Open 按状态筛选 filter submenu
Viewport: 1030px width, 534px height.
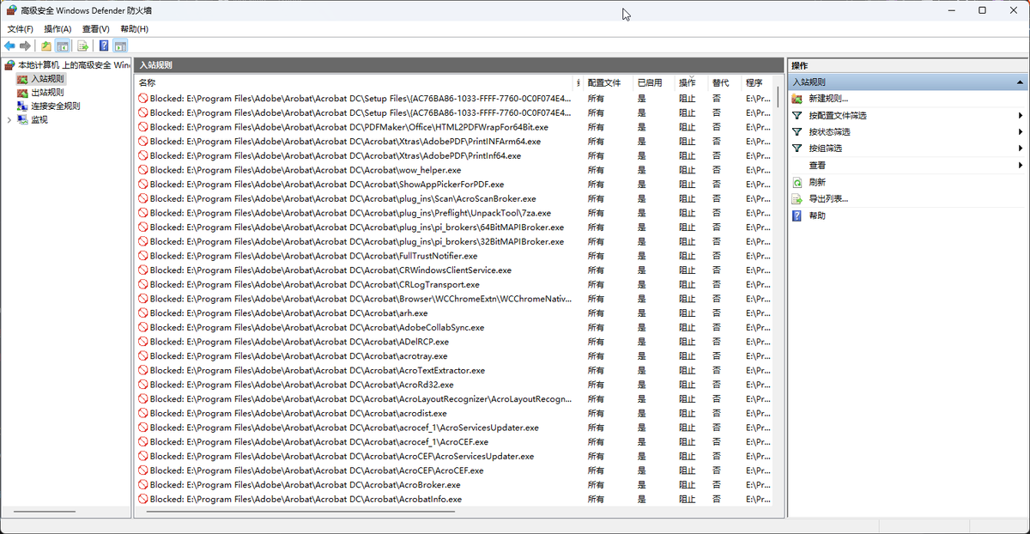tap(829, 132)
